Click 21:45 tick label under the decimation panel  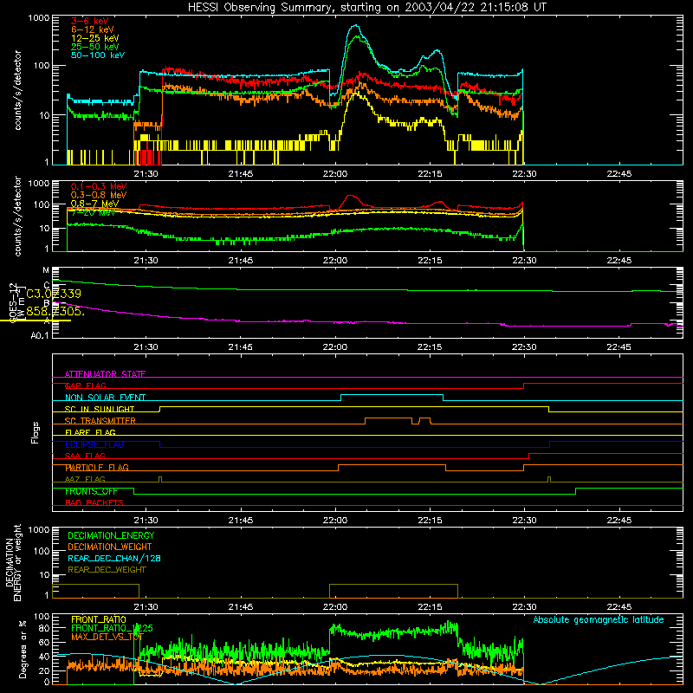point(241,607)
